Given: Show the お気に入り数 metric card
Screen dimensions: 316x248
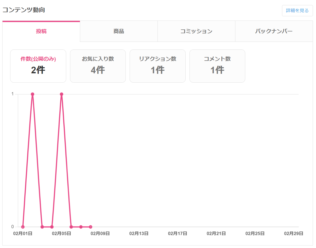Looking at the screenshot, I should pos(98,66).
